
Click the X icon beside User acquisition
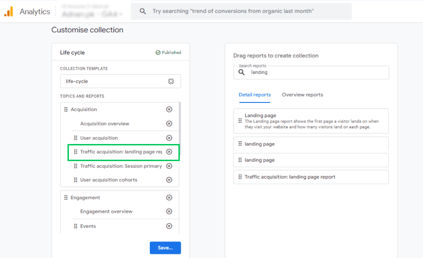169,138
